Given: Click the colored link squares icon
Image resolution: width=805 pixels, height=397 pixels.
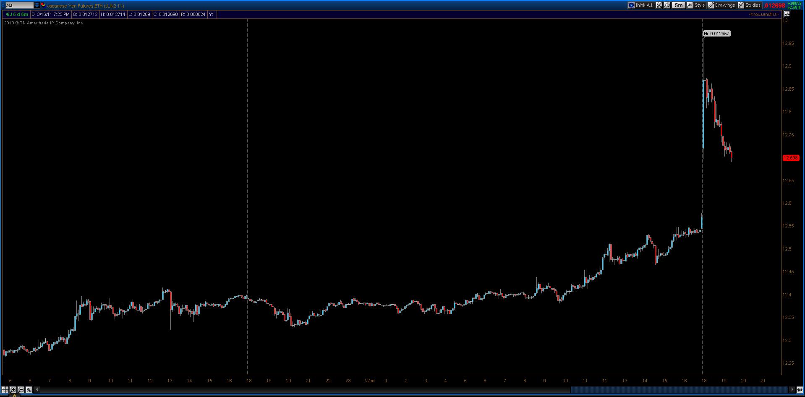Looking at the screenshot, I should (43, 5).
